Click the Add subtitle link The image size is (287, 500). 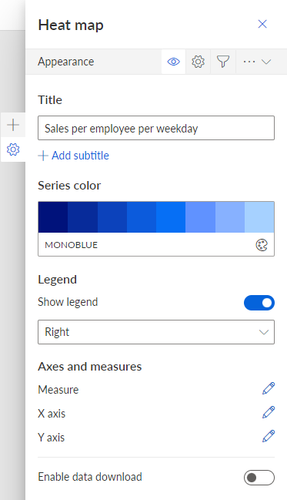click(74, 156)
